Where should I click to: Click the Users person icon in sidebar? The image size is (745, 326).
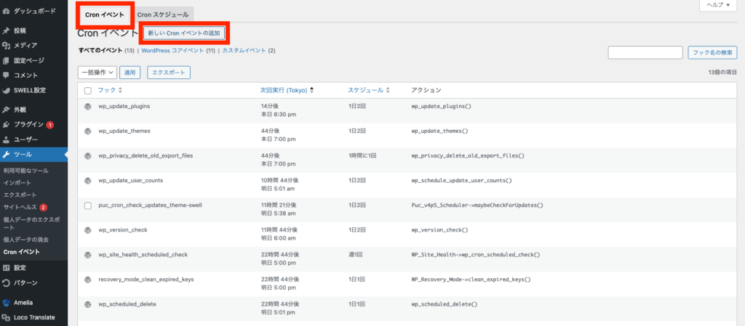click(7, 139)
